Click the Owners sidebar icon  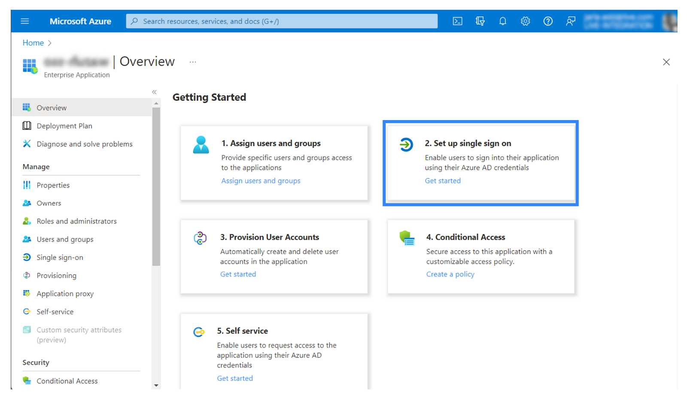tap(27, 203)
